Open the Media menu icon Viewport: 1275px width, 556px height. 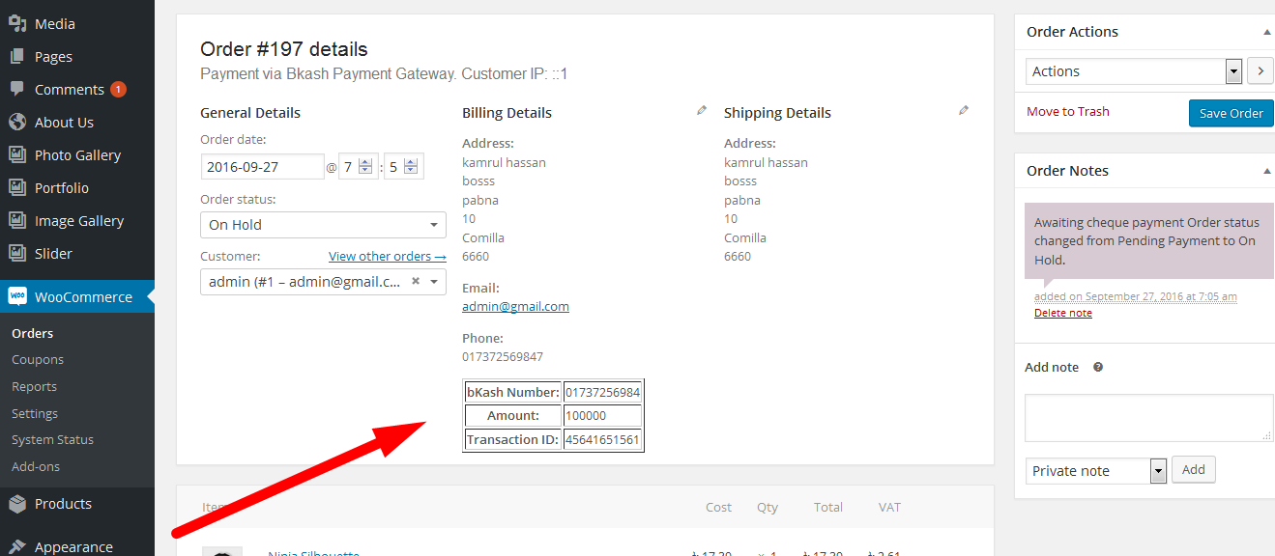pos(16,23)
